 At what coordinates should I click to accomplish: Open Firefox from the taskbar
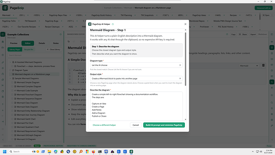pos(93,152)
